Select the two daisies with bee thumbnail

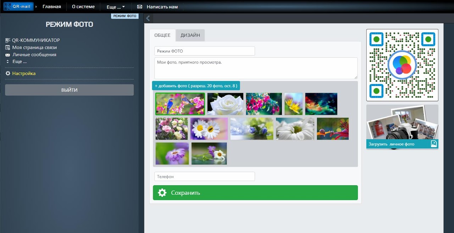[209, 129]
